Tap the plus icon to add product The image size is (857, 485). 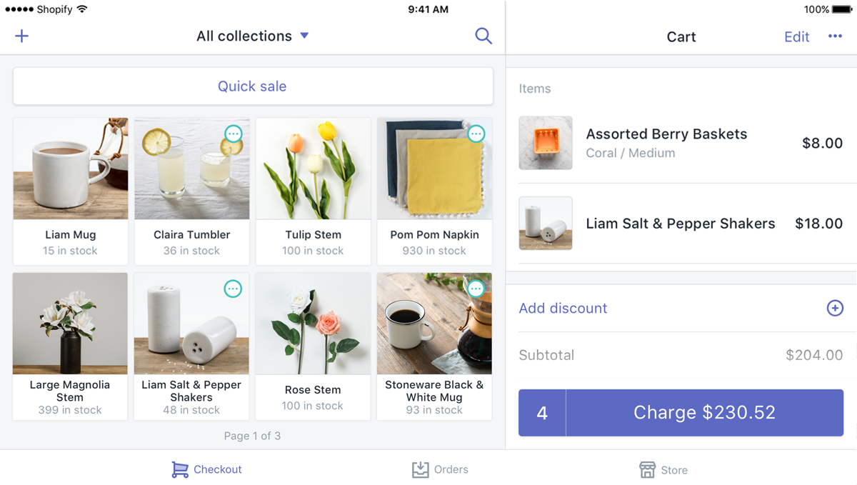22,36
